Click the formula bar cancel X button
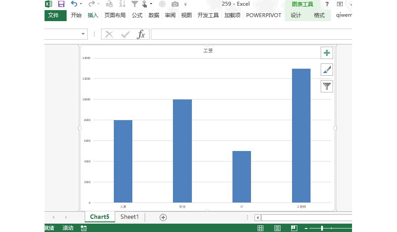 tap(109, 34)
